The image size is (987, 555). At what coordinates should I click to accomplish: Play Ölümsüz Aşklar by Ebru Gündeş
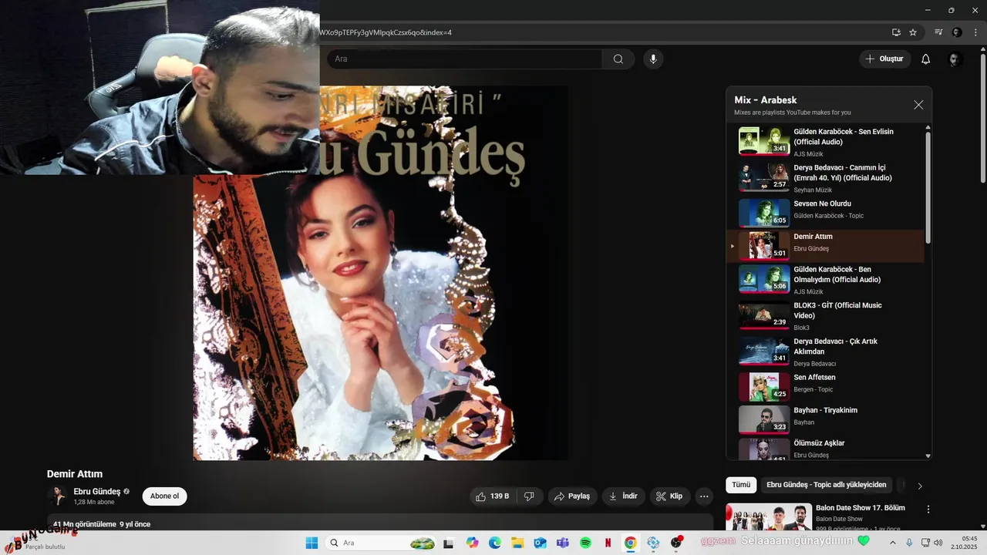(x=825, y=449)
